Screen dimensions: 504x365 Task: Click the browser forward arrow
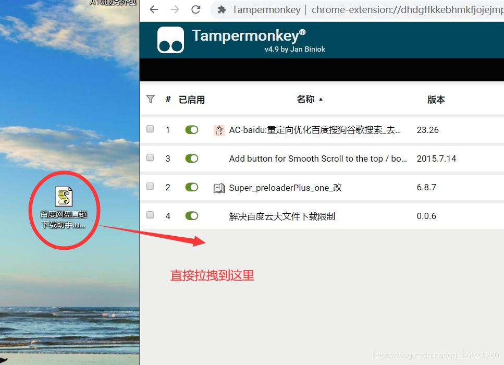pyautogui.click(x=175, y=10)
